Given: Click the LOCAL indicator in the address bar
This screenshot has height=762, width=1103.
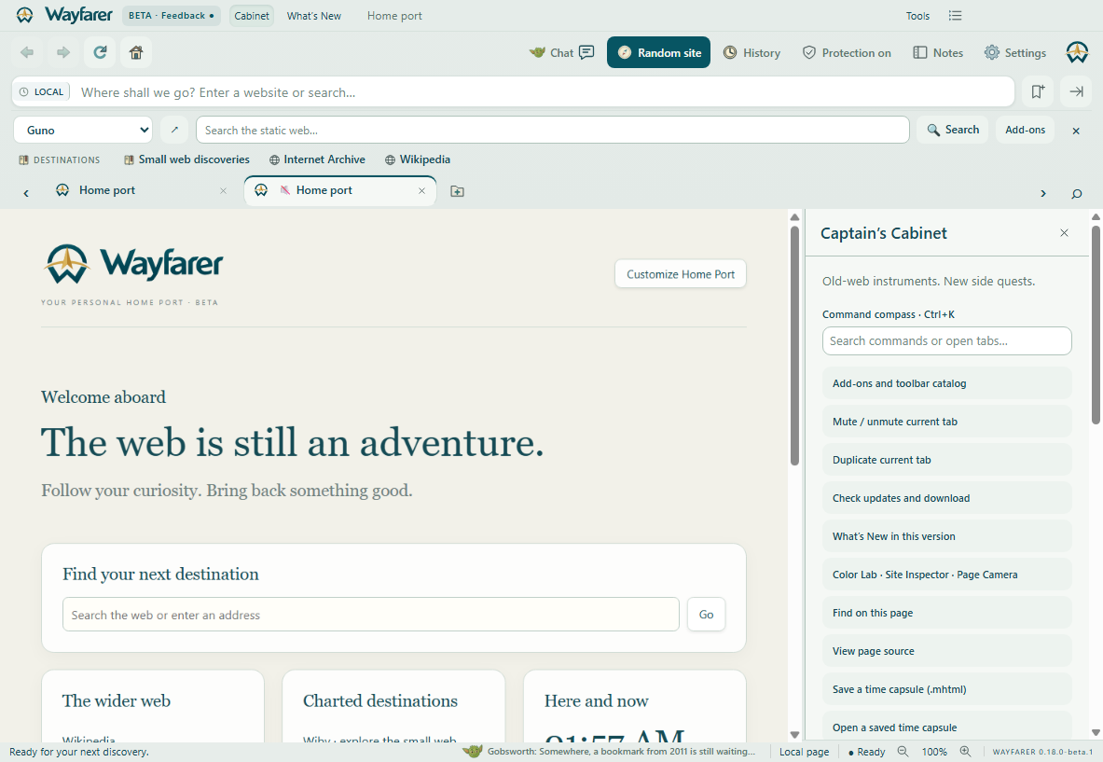Looking at the screenshot, I should 42,92.
